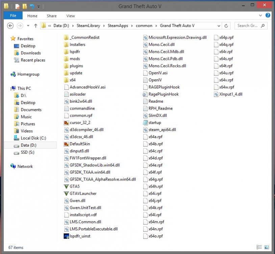
Task: Open the Home ribbon tab
Action: click(x=32, y=16)
